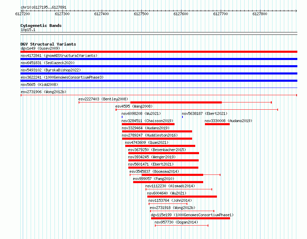307x239 pixels.
Task: Click the thin red line under nsv1112230
Action: click(179, 189)
